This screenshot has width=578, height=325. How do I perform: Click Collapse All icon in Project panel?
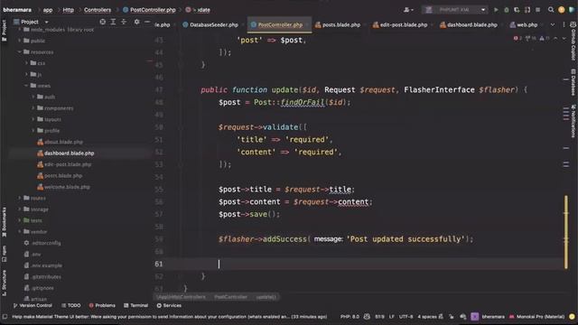(x=124, y=22)
